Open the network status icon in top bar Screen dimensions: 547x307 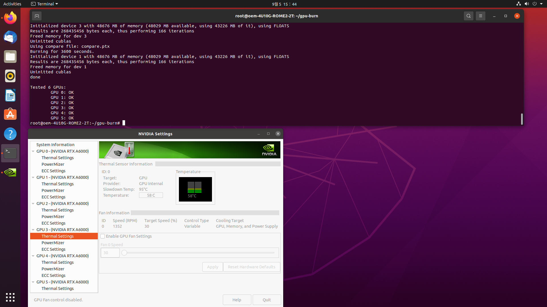coord(519,4)
